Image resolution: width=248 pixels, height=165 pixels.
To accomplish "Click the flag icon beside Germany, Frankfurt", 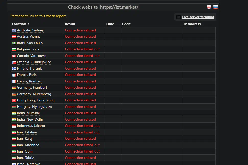I will pyautogui.click(x=14, y=88).
